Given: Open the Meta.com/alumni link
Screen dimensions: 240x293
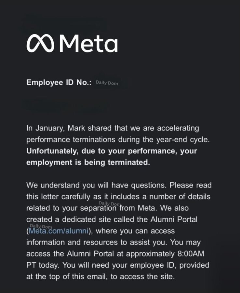Looking at the screenshot, I should (59, 231).
